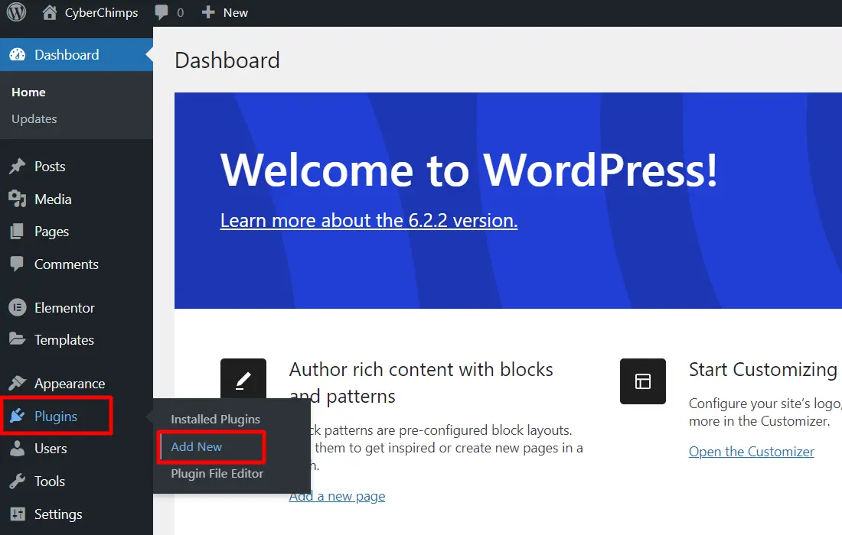Open the Settings menu label
Viewport: 842px width, 535px height.
click(x=58, y=514)
